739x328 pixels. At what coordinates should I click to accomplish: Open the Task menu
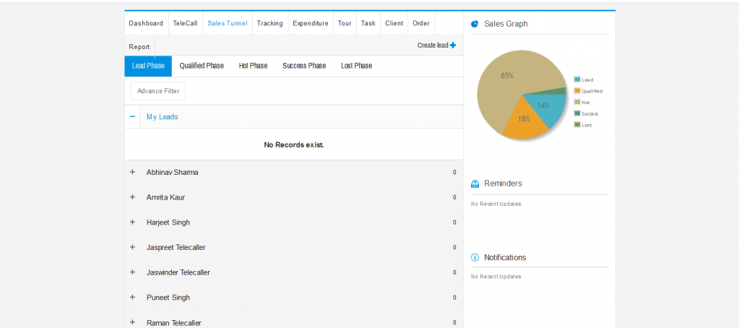click(368, 23)
